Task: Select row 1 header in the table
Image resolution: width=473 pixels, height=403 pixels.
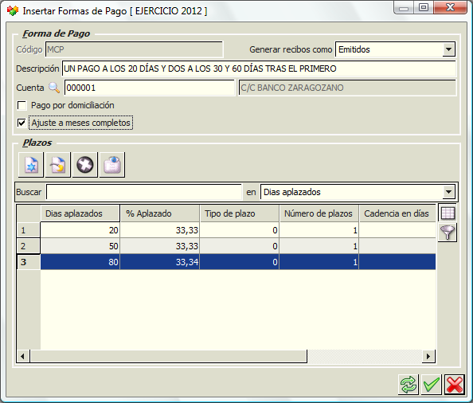Action: (x=29, y=230)
